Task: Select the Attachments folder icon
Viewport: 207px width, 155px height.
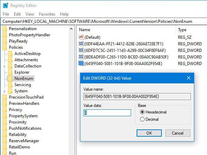Action: (x=10, y=60)
